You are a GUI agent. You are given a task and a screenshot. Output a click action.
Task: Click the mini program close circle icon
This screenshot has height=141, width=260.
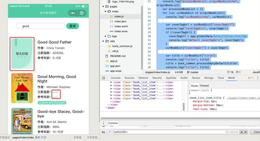(82, 13)
